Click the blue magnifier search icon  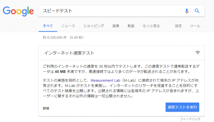point(197,11)
